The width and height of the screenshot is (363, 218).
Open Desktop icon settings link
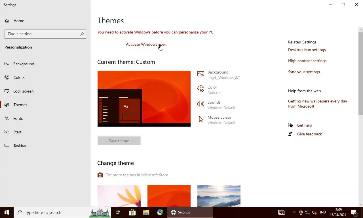[307, 50]
